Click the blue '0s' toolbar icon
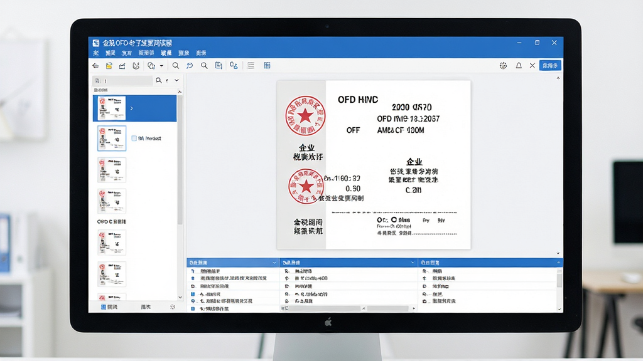Viewport: 643px width, 361px height. (234, 65)
